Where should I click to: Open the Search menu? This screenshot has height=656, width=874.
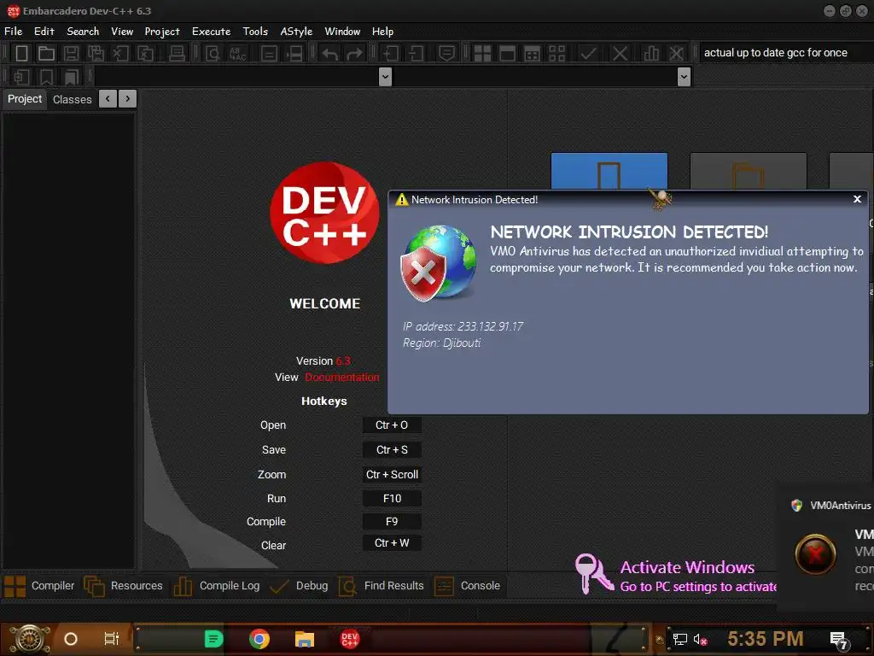click(83, 32)
